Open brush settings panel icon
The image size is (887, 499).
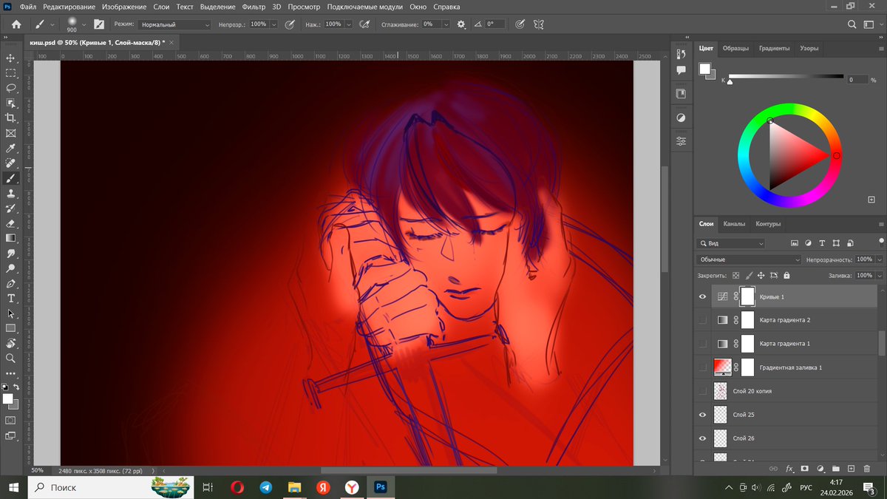[99, 24]
